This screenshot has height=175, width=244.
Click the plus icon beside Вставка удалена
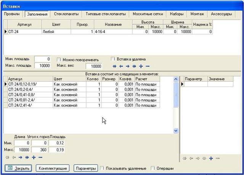pyautogui.click(x=141, y=66)
